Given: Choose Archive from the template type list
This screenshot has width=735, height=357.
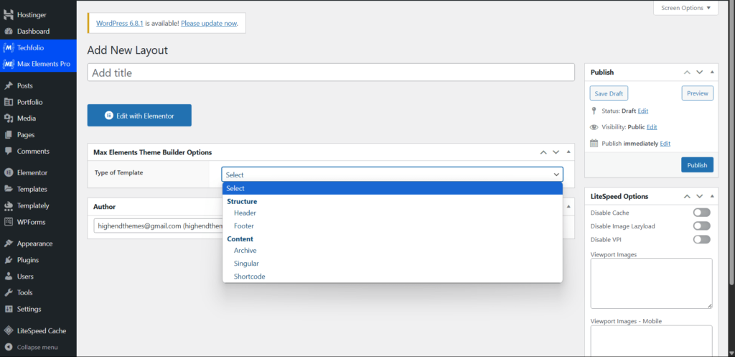Looking at the screenshot, I should 393,251.
